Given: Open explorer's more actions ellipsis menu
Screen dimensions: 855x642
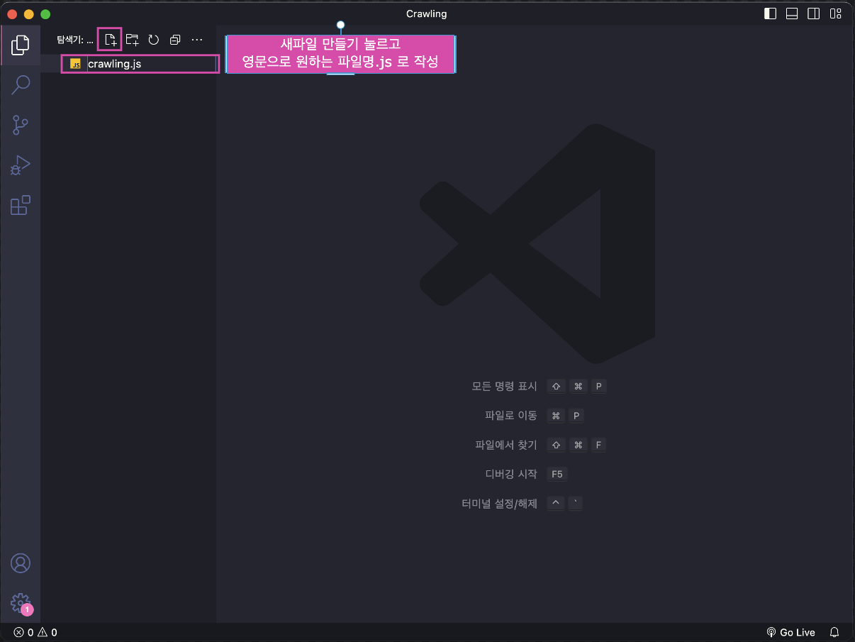Looking at the screenshot, I should click(x=197, y=40).
